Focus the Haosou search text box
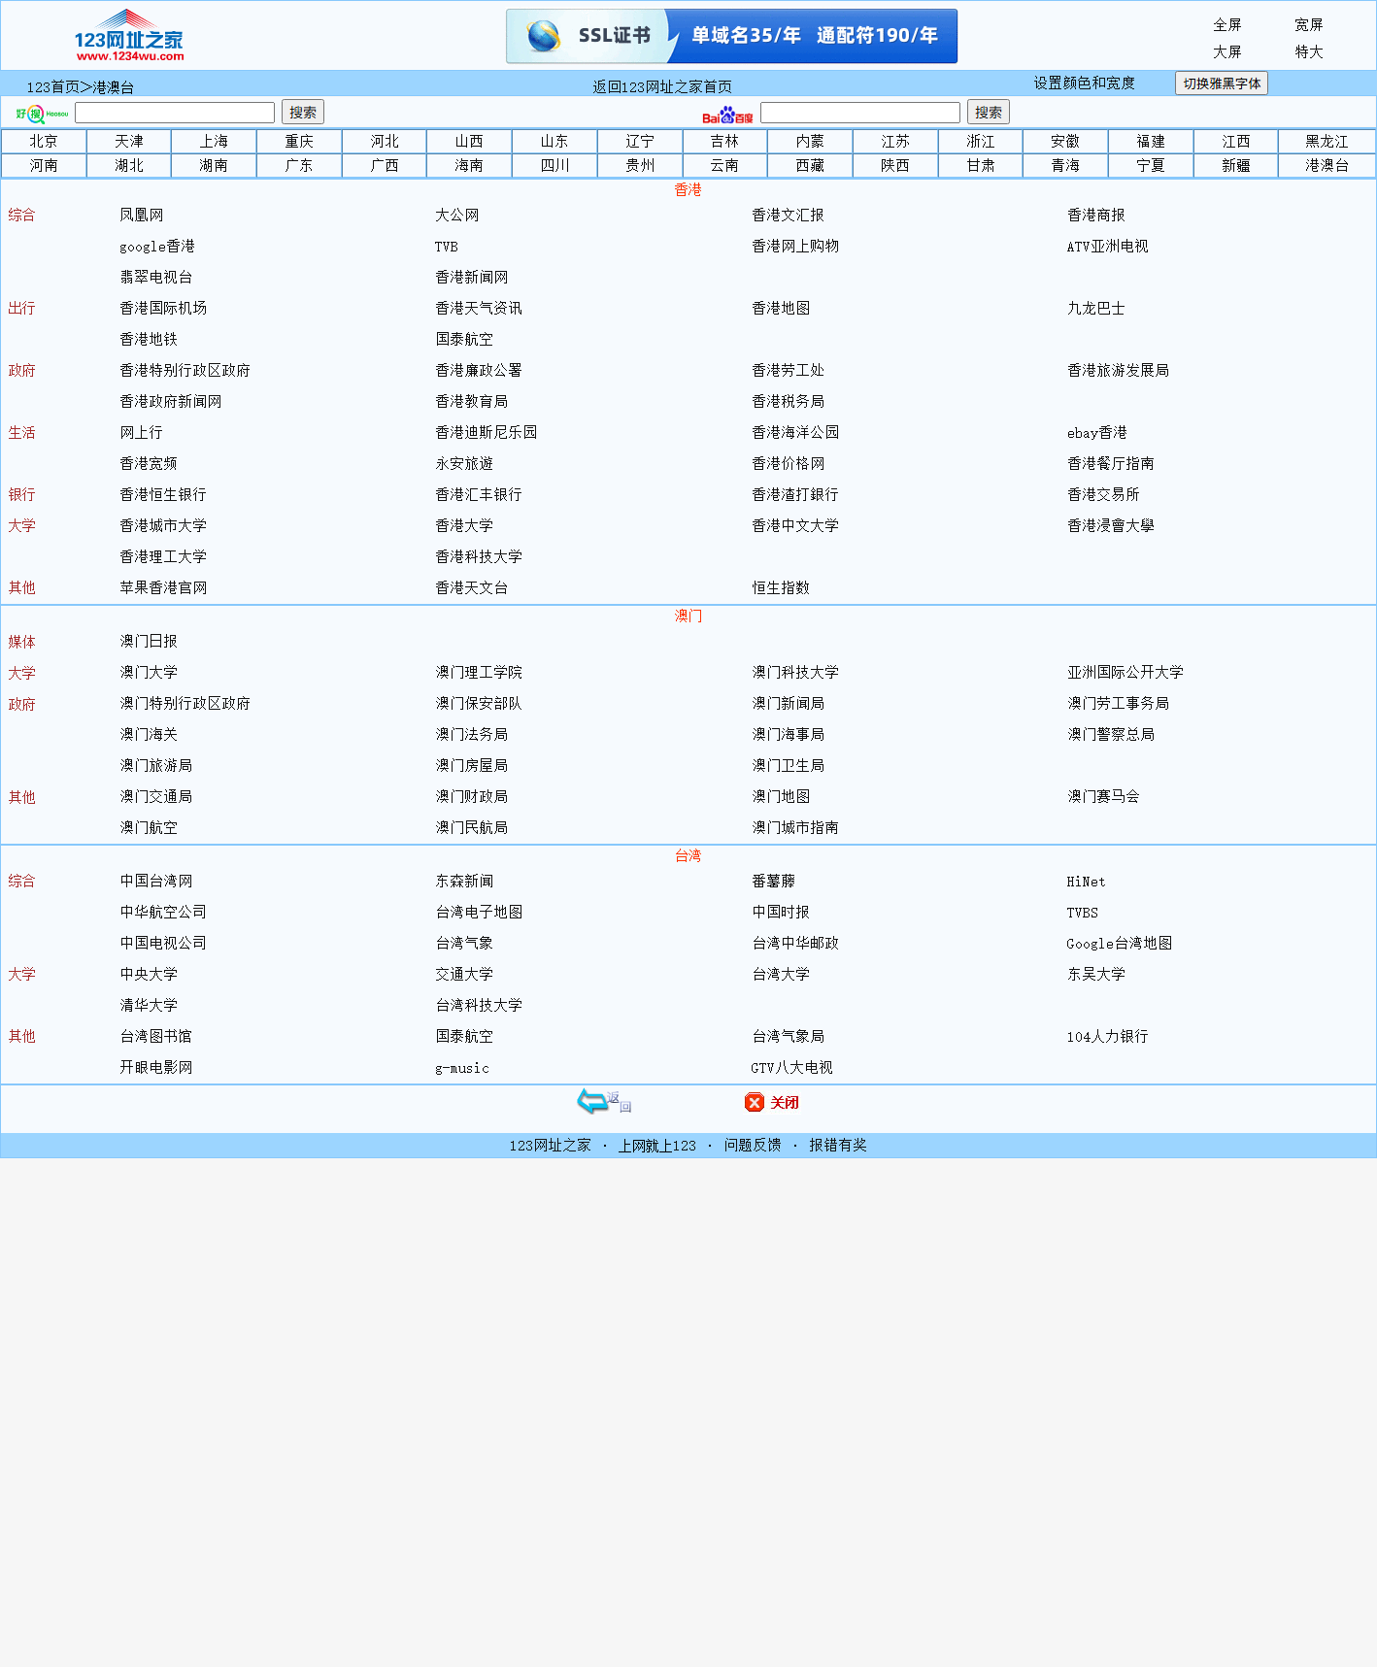1377x1667 pixels. pos(175,113)
